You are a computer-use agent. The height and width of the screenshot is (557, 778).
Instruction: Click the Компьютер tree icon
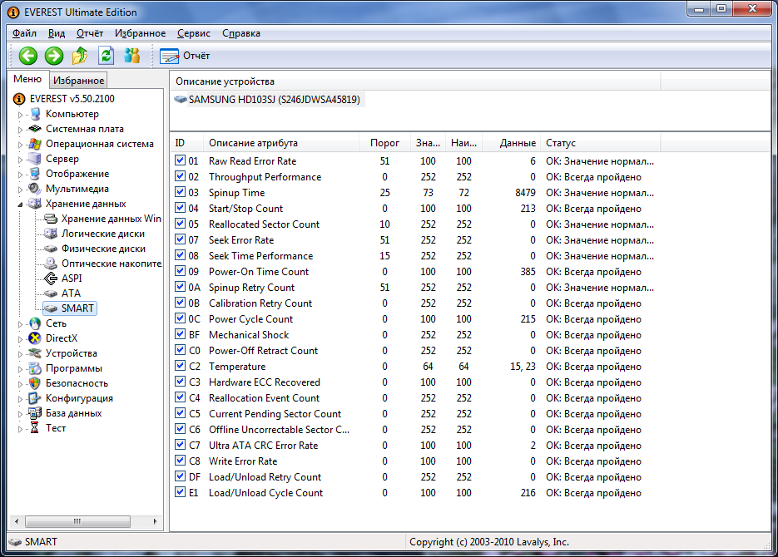[x=35, y=114]
